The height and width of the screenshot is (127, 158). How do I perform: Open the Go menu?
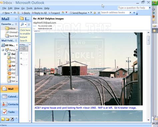(x=23, y=8)
